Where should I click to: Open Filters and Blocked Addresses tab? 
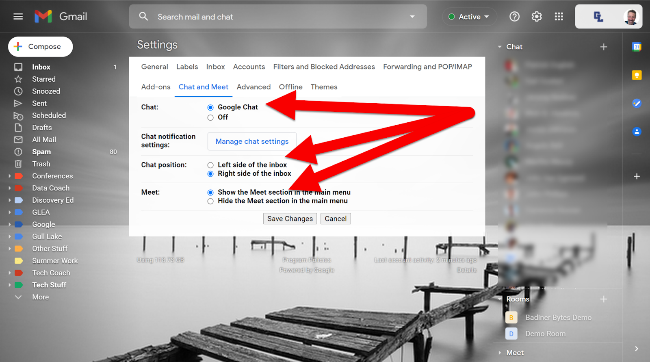(324, 67)
